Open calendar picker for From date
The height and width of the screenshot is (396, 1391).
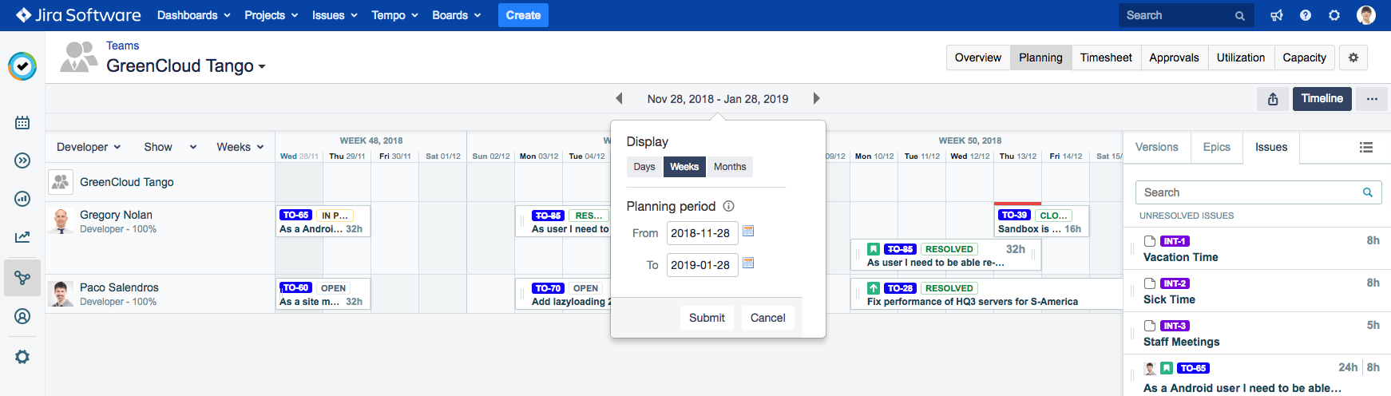[x=748, y=232]
